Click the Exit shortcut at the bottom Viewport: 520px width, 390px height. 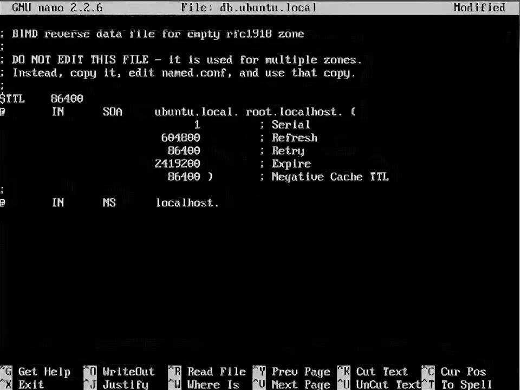31,385
